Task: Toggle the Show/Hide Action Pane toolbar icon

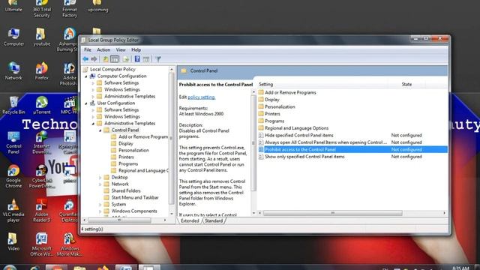Action: click(146, 59)
